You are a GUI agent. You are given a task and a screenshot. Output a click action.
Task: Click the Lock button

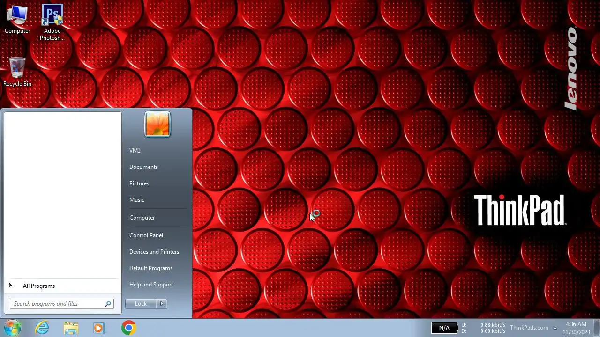coord(141,304)
